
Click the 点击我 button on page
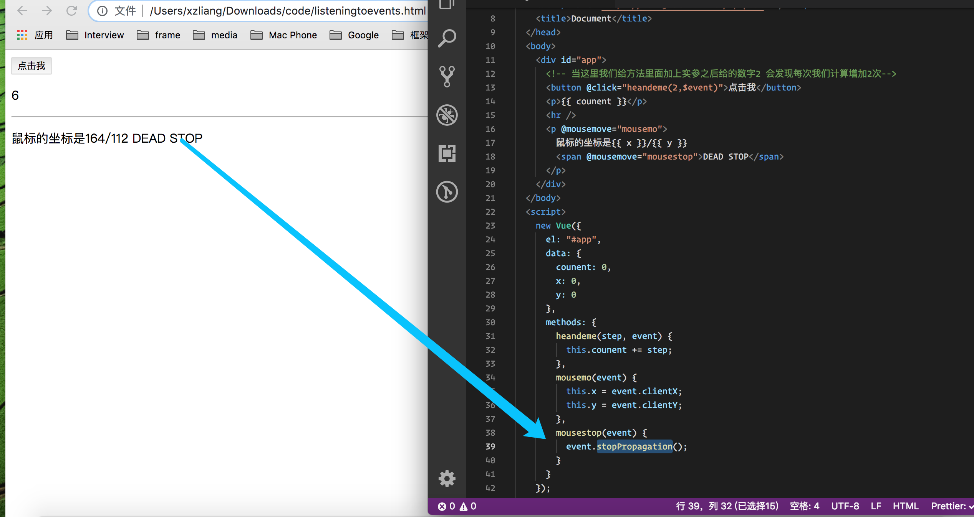point(31,66)
